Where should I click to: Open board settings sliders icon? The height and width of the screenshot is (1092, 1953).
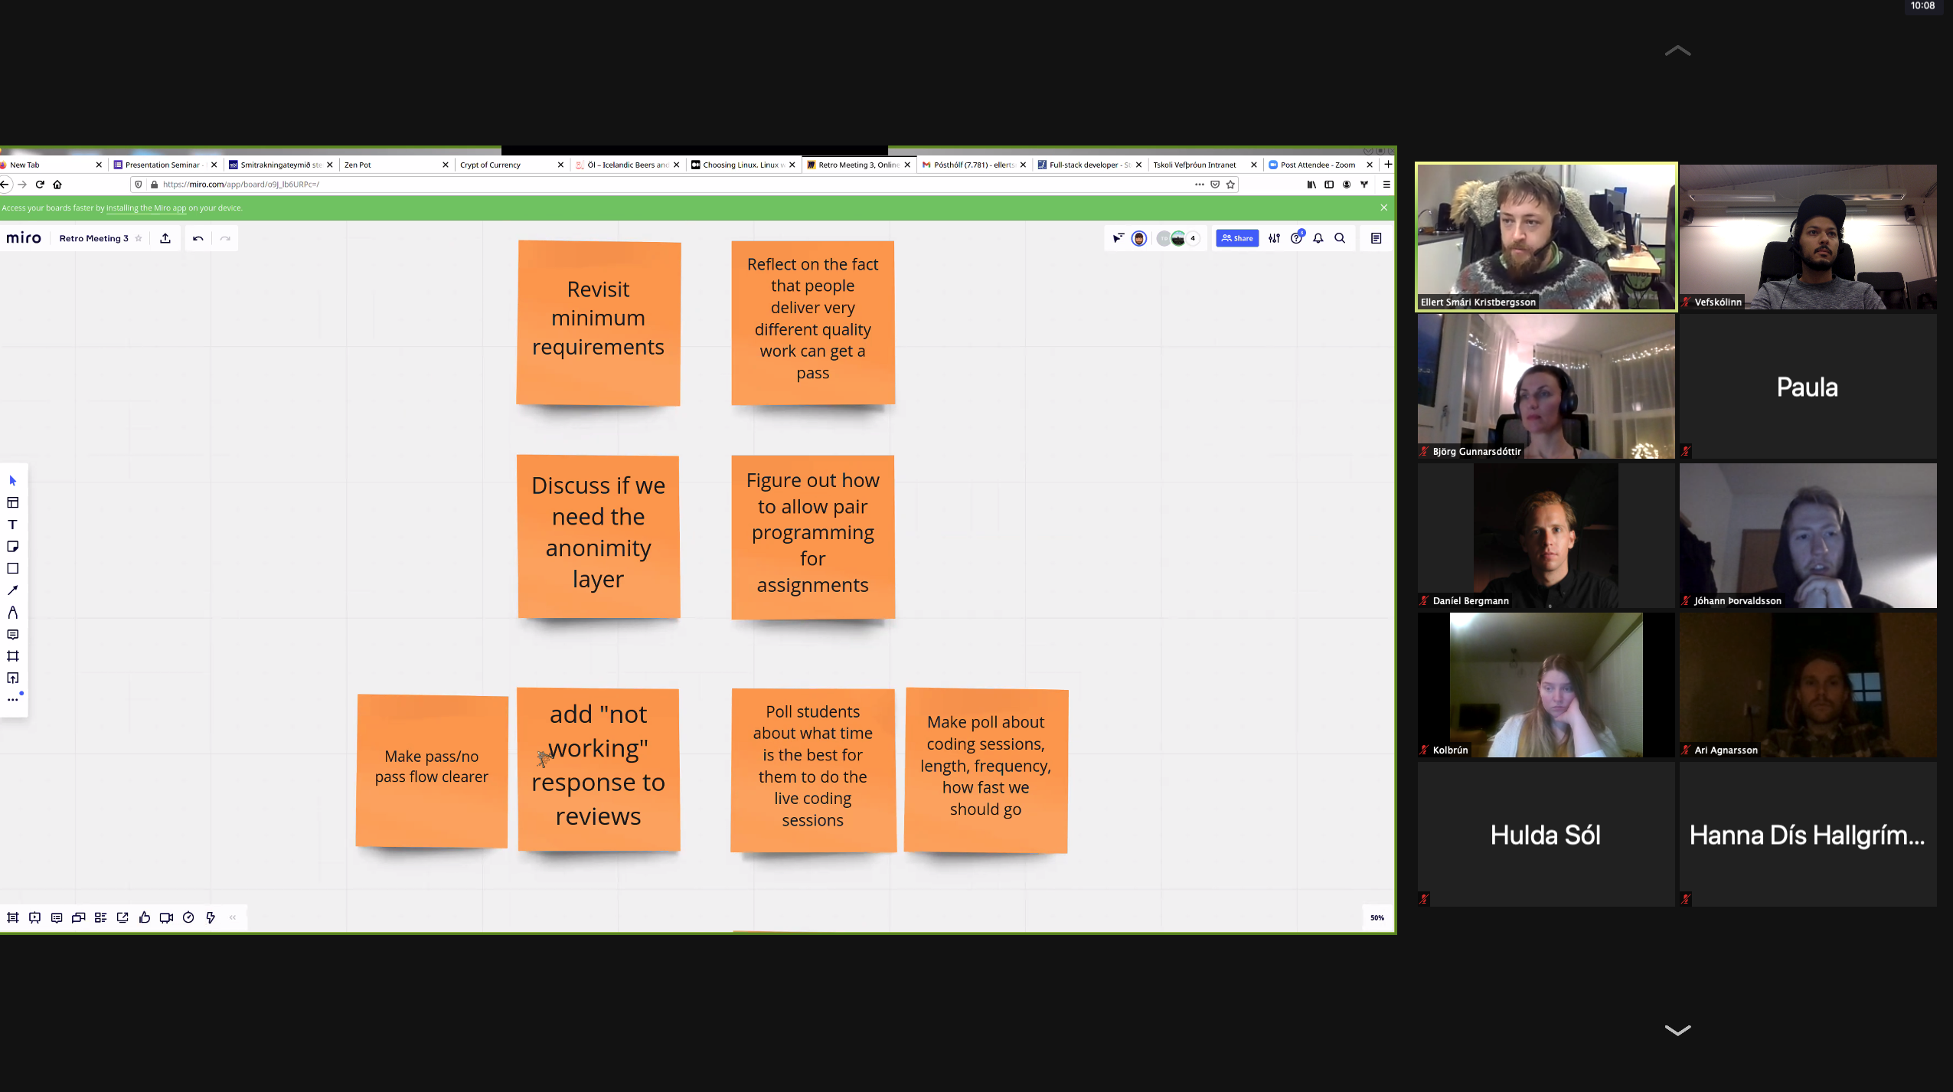click(1274, 238)
